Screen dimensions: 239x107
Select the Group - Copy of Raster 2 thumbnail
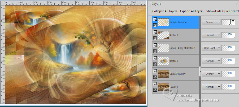(x=163, y=48)
